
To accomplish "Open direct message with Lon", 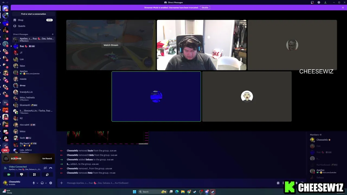I will pyautogui.click(x=33, y=59).
